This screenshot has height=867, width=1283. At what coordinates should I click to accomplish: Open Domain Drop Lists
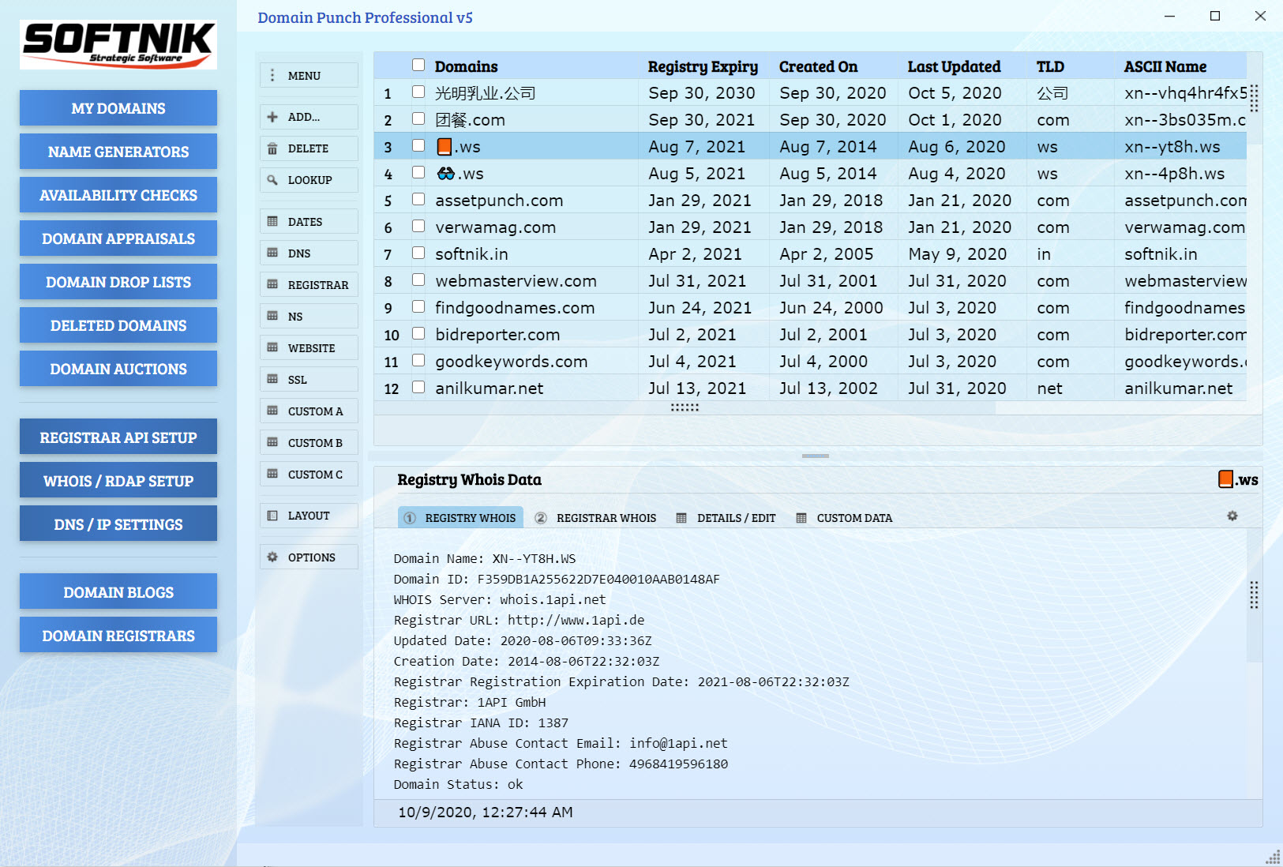[118, 282]
